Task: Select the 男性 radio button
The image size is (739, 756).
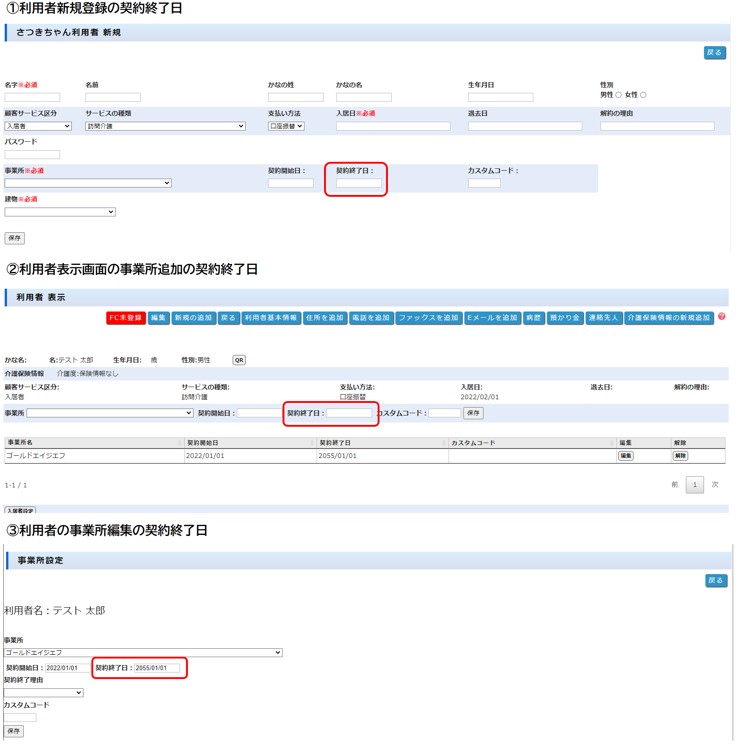Action: 618,95
